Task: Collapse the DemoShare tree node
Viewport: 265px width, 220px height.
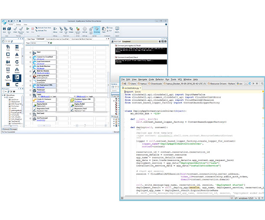Action: pos(3,95)
